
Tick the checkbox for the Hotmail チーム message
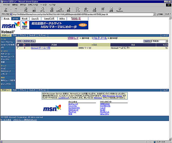(18, 48)
